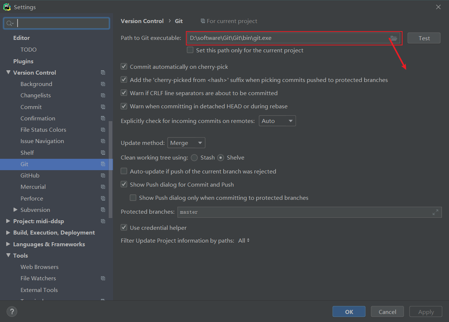
Task: Click the project-level icon beside Subversion
Action: point(103,210)
